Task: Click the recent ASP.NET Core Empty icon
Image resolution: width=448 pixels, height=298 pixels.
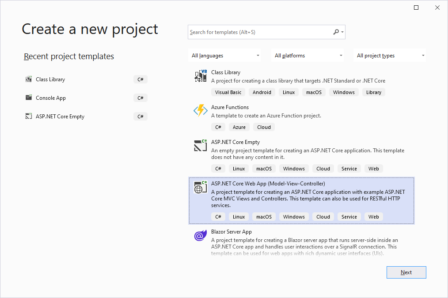Action: (29, 116)
